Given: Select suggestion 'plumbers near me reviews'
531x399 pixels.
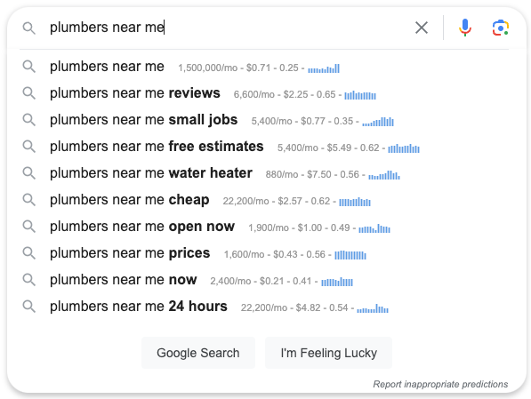Looking at the screenshot, I should click(x=135, y=93).
